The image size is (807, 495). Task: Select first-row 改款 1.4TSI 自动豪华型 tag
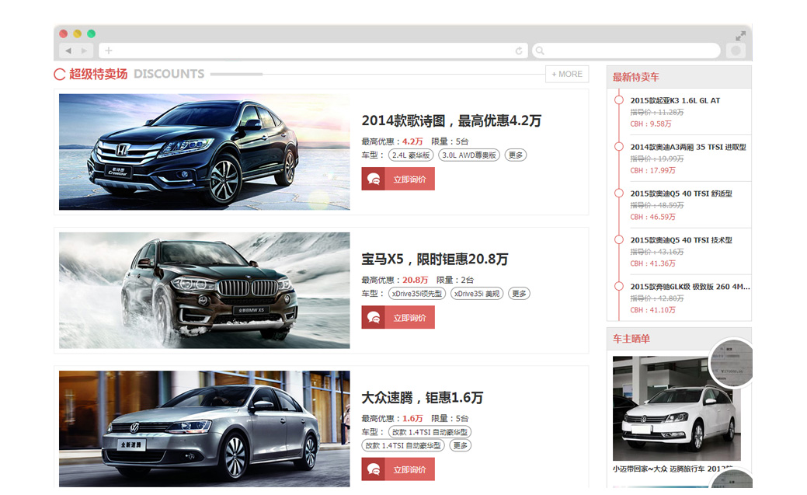tap(430, 432)
